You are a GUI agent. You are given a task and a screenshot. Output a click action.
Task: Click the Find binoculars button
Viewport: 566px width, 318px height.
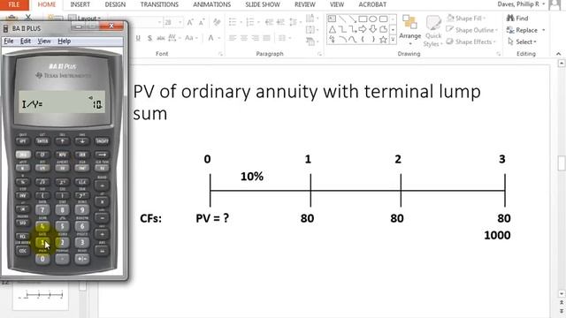click(x=517, y=18)
